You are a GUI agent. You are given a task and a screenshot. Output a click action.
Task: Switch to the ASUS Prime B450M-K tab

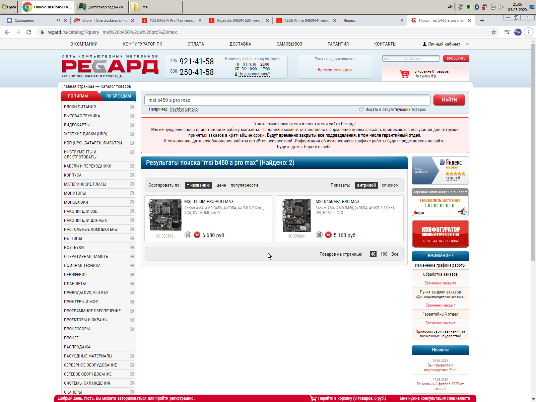[307, 20]
